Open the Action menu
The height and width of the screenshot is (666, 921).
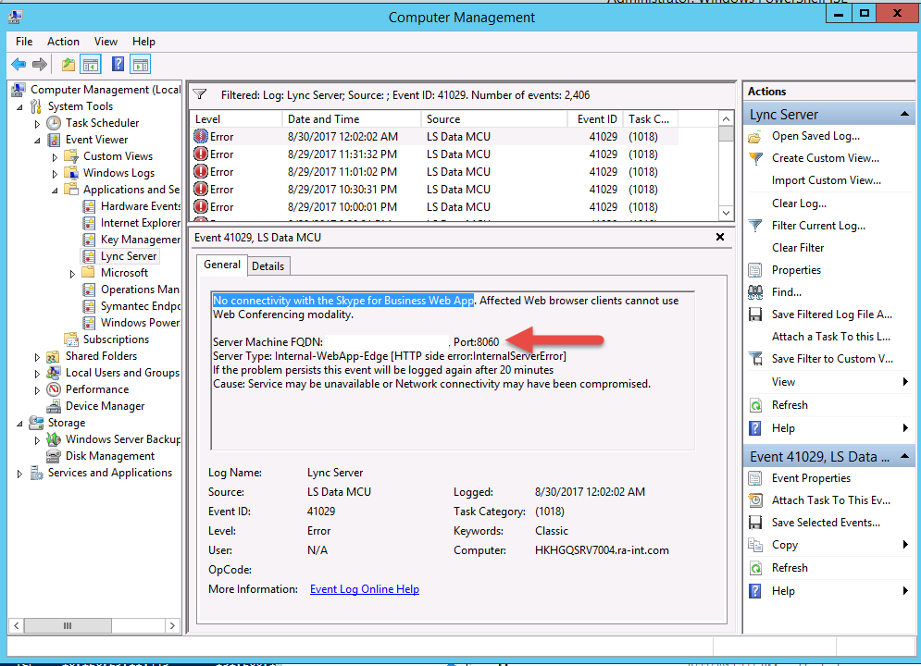tap(64, 42)
